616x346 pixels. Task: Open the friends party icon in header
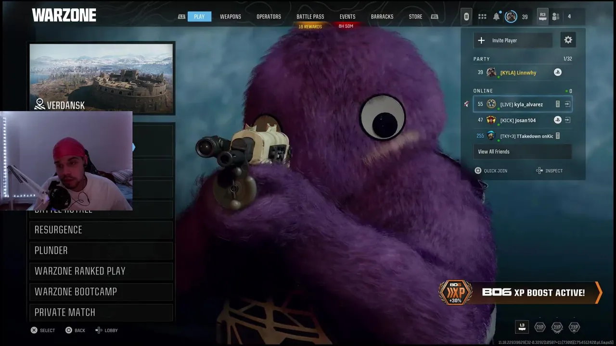coord(556,17)
